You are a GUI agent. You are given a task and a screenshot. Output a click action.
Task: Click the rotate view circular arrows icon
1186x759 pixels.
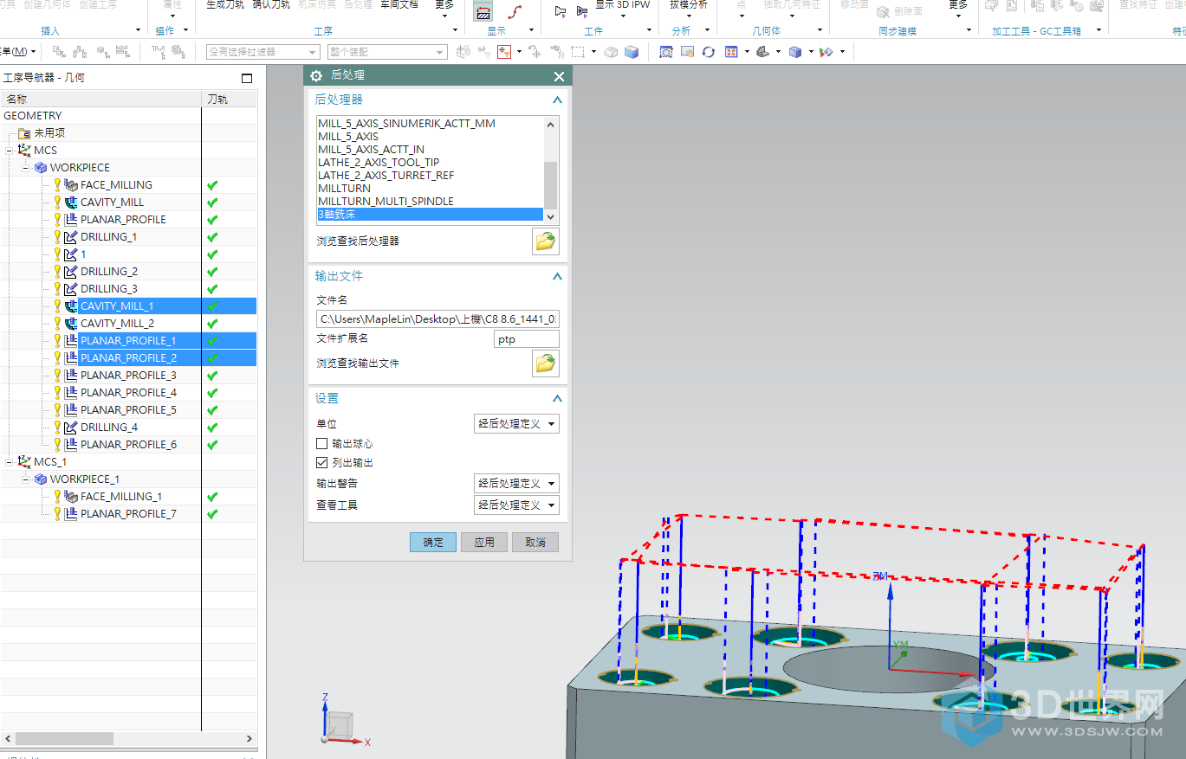point(709,52)
